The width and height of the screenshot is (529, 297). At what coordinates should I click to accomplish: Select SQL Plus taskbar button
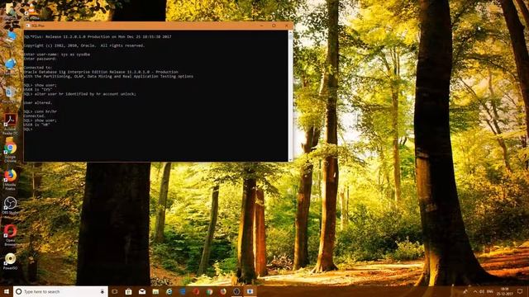[250, 291]
